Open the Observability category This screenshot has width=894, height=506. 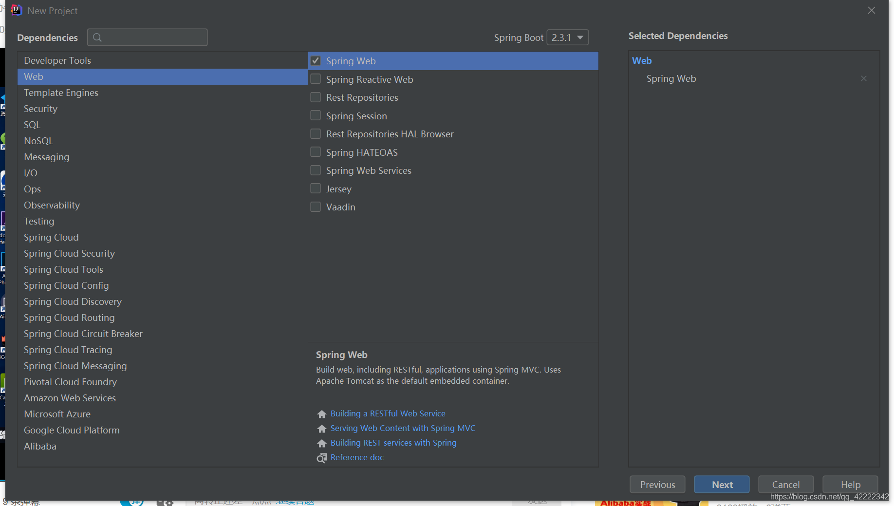click(163, 205)
